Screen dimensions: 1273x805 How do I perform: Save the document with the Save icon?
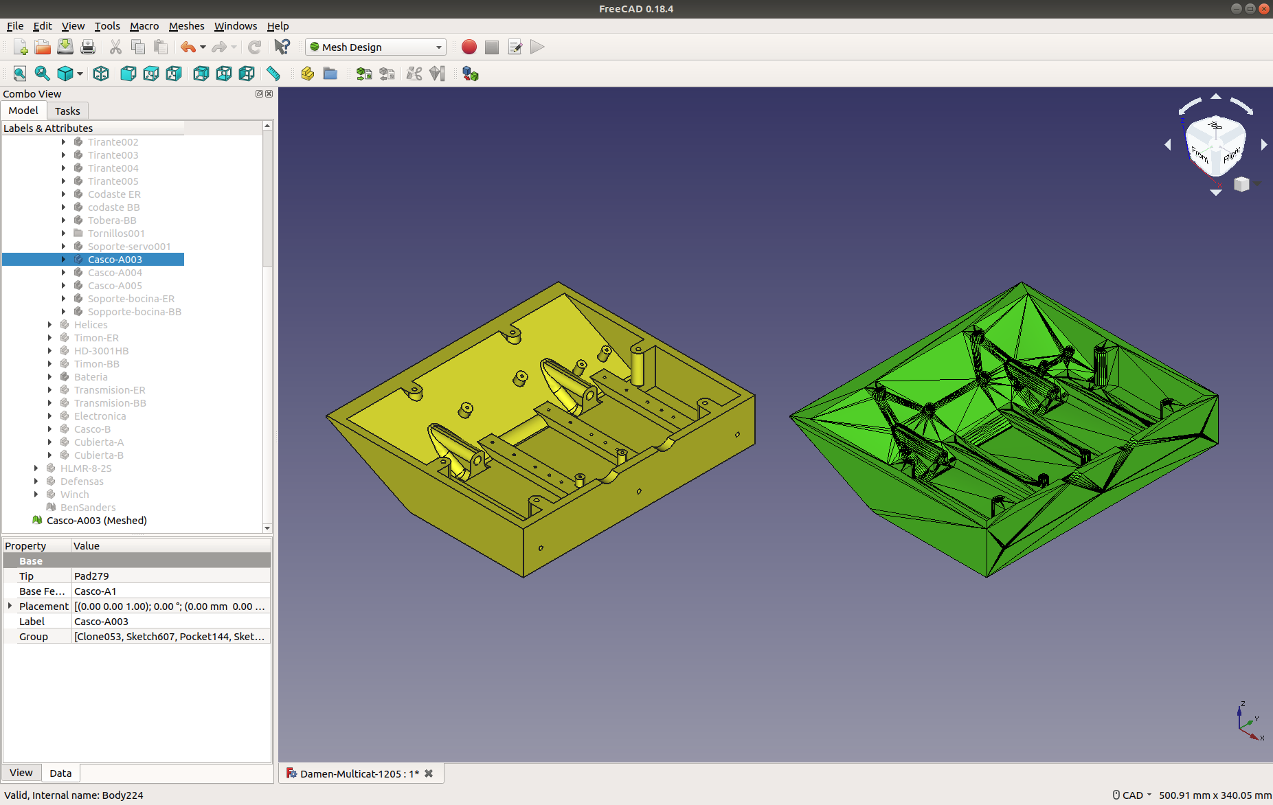tap(65, 47)
